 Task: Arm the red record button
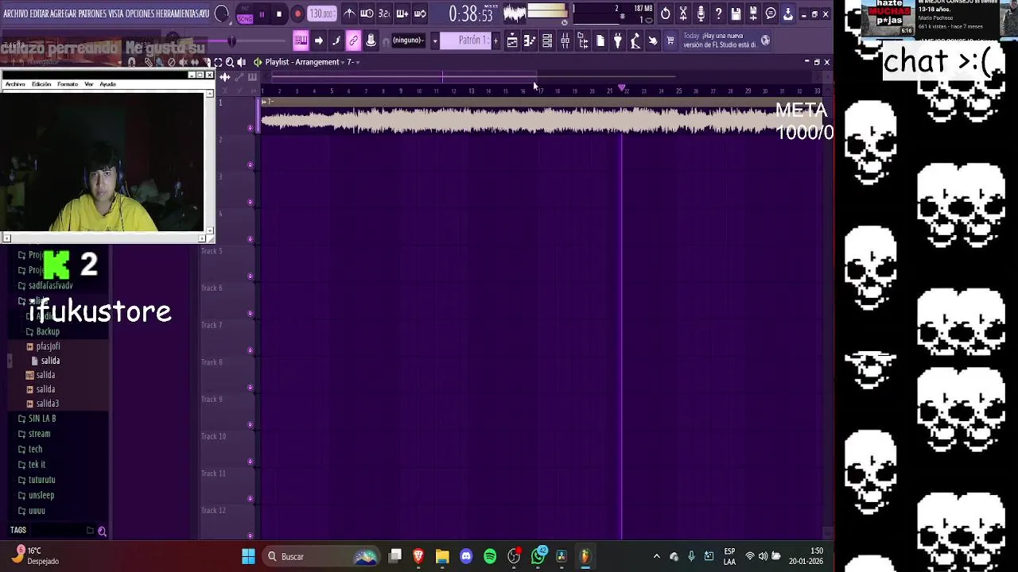297,14
